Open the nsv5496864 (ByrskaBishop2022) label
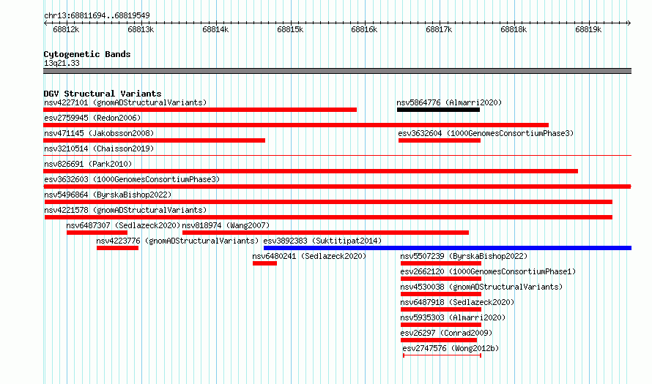This screenshot has width=652, height=384. [108, 195]
